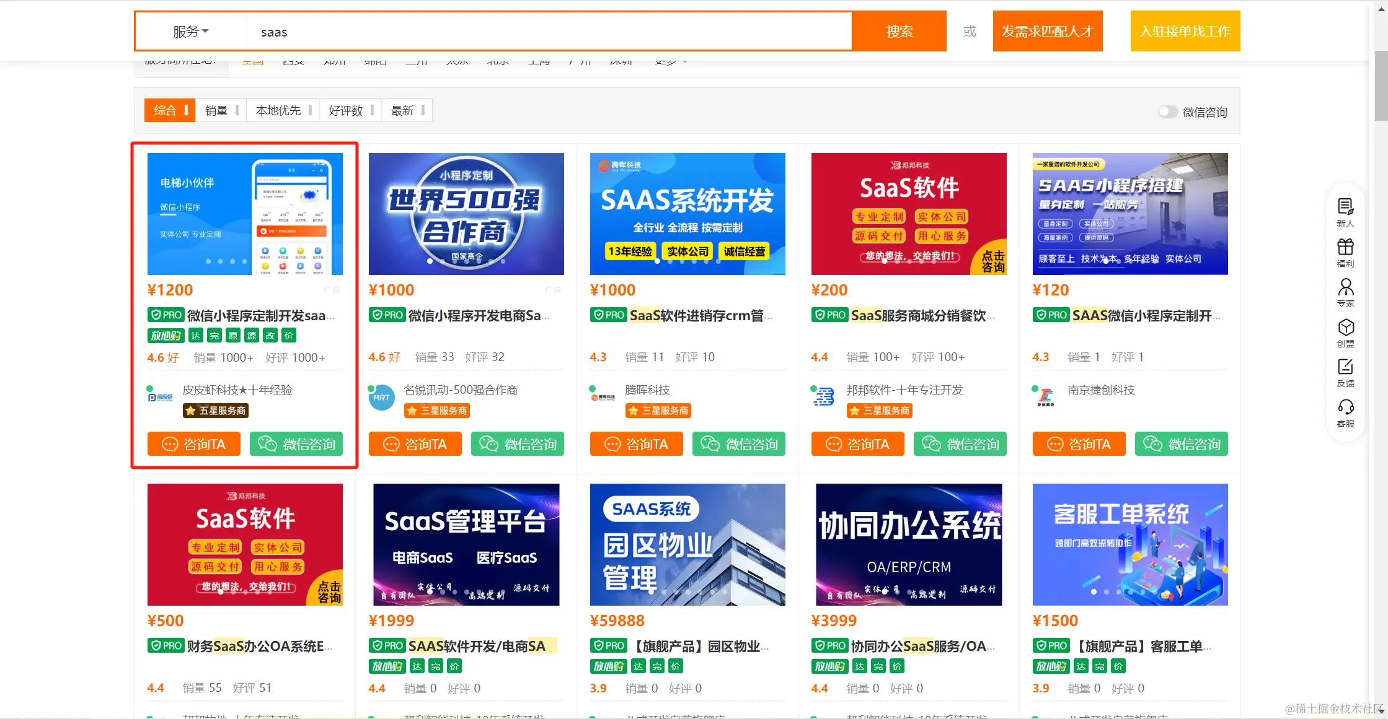Open 协同办公系统 thumbnail
Screen dimensions: 1388x719
[909, 544]
